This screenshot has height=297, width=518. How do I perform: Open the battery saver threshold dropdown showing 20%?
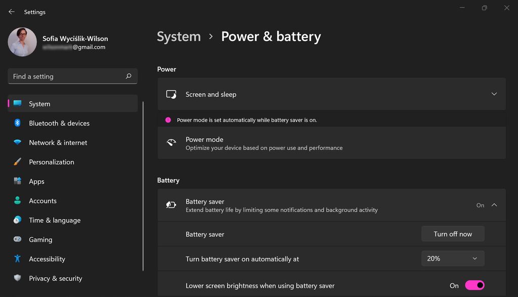pyautogui.click(x=452, y=258)
